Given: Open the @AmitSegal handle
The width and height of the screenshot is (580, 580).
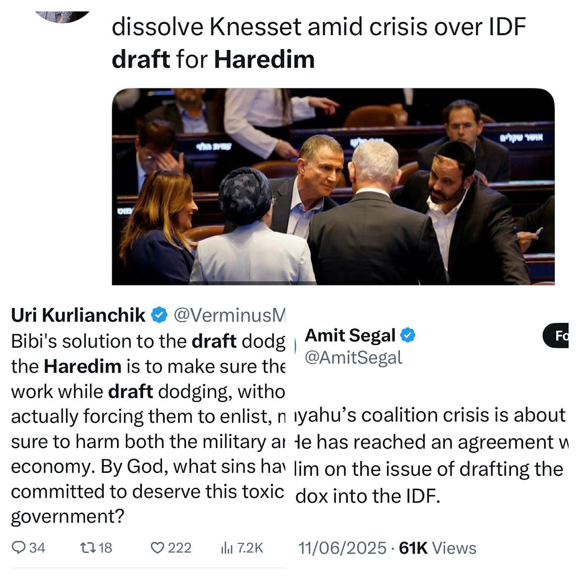Looking at the screenshot, I should (353, 357).
